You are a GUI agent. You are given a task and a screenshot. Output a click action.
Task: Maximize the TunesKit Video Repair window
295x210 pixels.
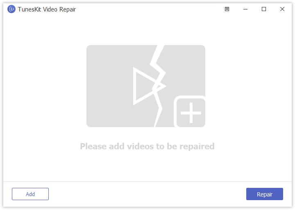(264, 9)
